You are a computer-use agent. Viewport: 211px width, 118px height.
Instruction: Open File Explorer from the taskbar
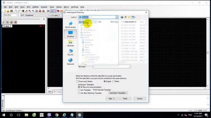[26, 115]
